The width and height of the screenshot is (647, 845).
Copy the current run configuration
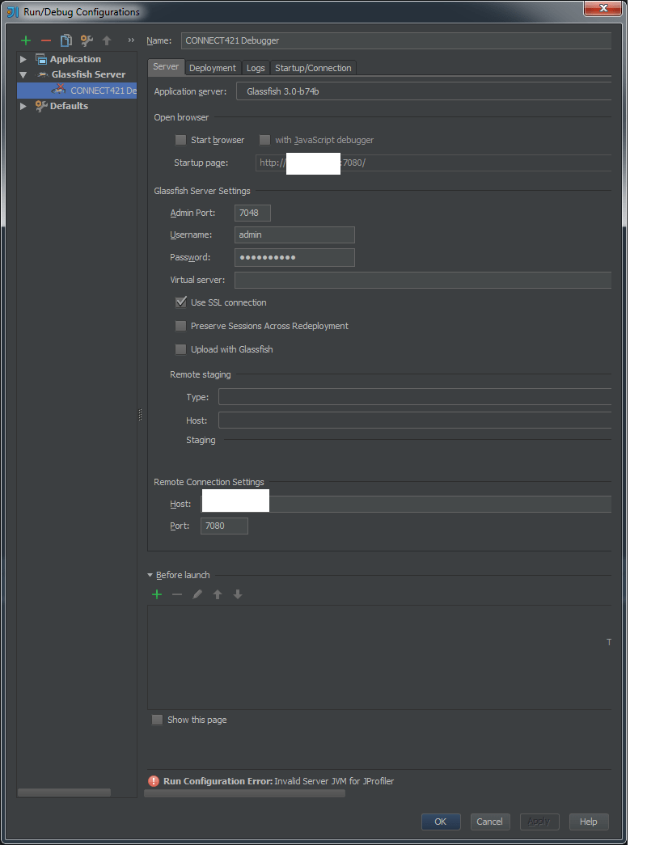(66, 40)
